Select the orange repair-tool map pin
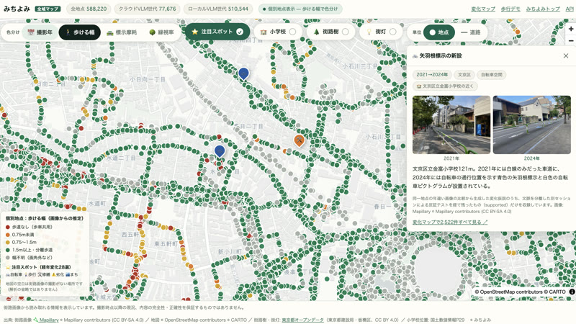This screenshot has height=324, width=576. (299, 140)
